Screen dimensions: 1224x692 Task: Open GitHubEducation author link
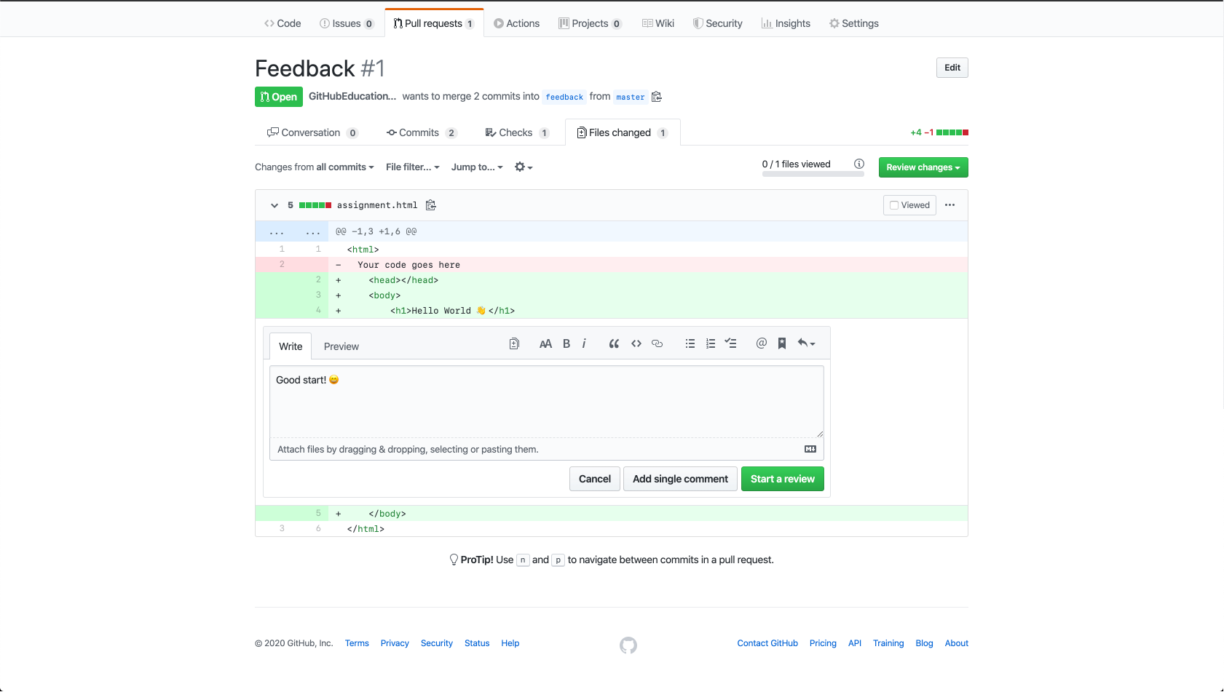[352, 96]
